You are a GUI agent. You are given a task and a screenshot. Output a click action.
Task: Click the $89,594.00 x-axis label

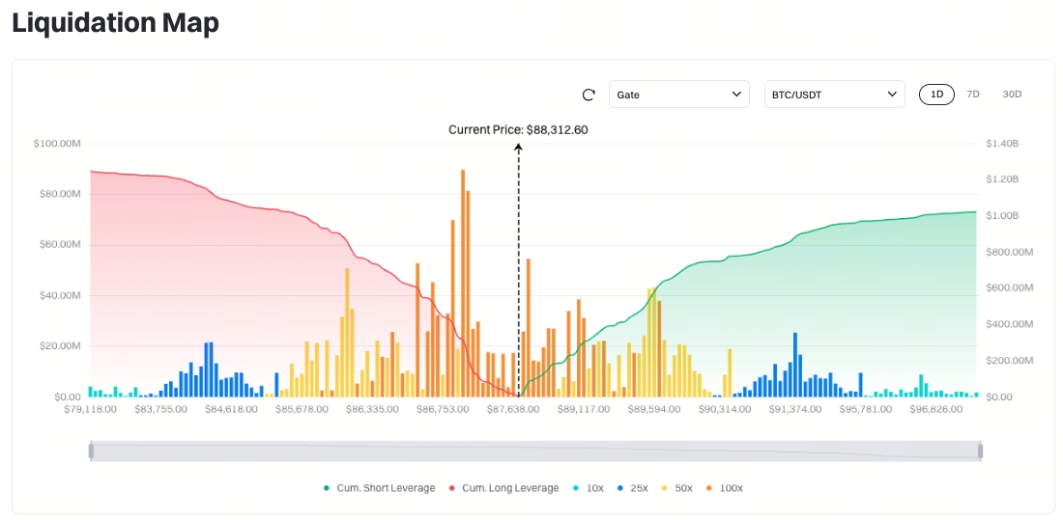click(x=654, y=410)
